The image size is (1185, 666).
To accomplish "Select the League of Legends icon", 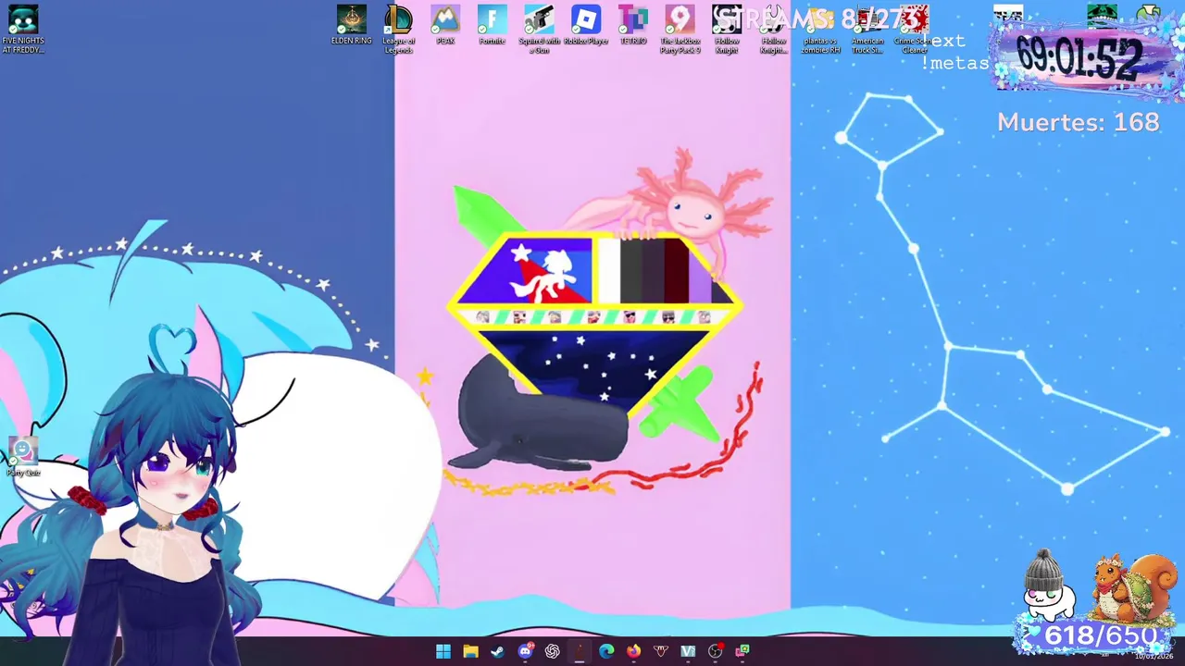I will 399,29.
